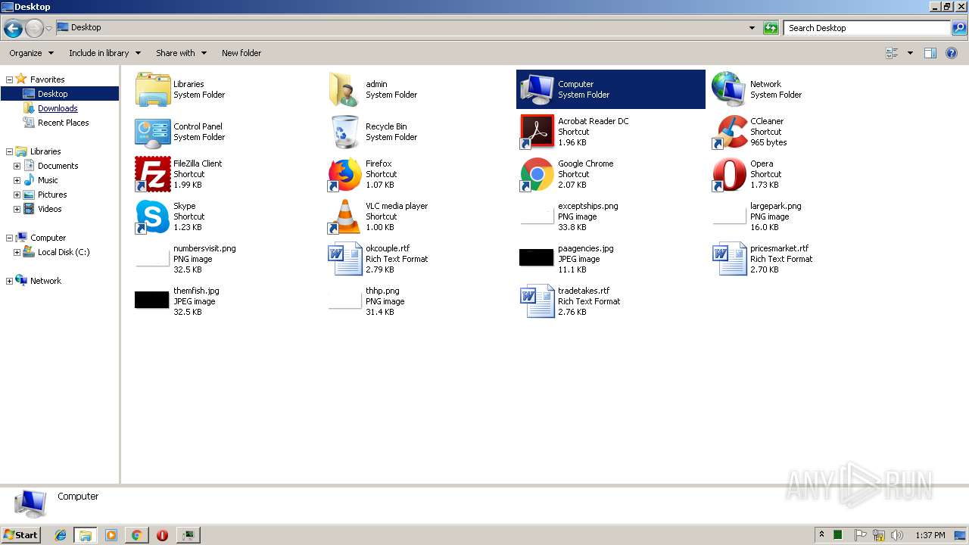The width and height of the screenshot is (969, 545).
Task: Select Local Disk (C:) in navigation pane
Action: click(64, 252)
